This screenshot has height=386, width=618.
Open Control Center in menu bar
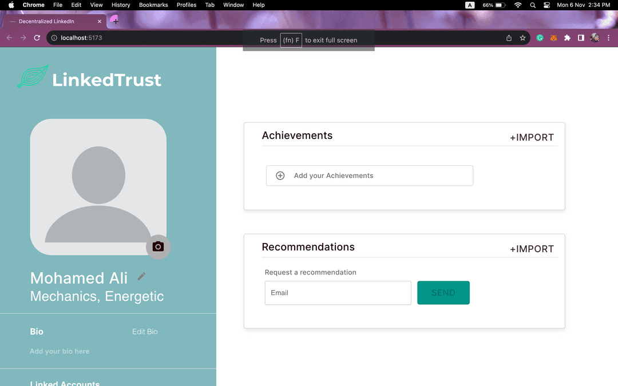click(x=546, y=5)
